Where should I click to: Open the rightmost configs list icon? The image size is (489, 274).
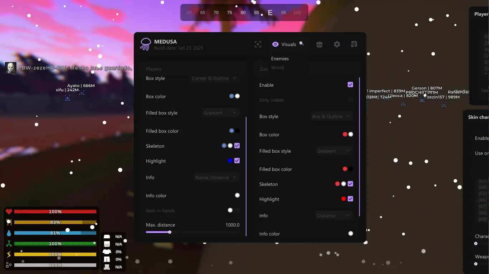pyautogui.click(x=354, y=44)
